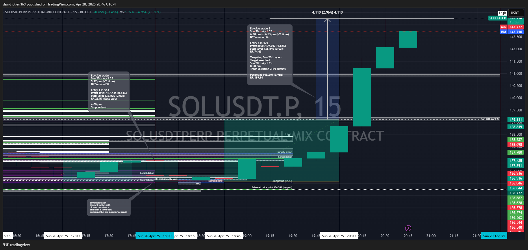
Task: Click the 136.563 price label
Action: click(x=516, y=218)
